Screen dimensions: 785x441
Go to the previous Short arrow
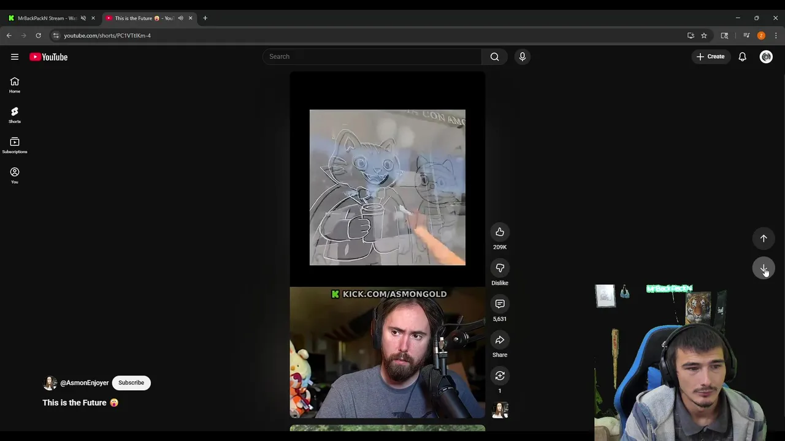pos(764,238)
